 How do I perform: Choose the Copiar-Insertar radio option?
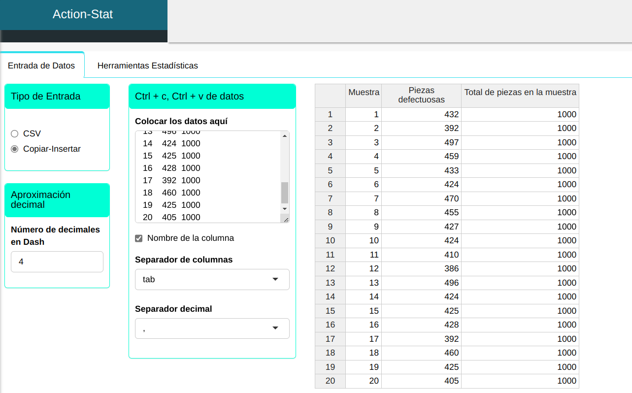[15, 149]
